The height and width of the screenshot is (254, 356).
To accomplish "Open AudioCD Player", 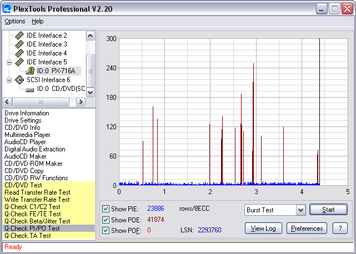I will [x=25, y=142].
